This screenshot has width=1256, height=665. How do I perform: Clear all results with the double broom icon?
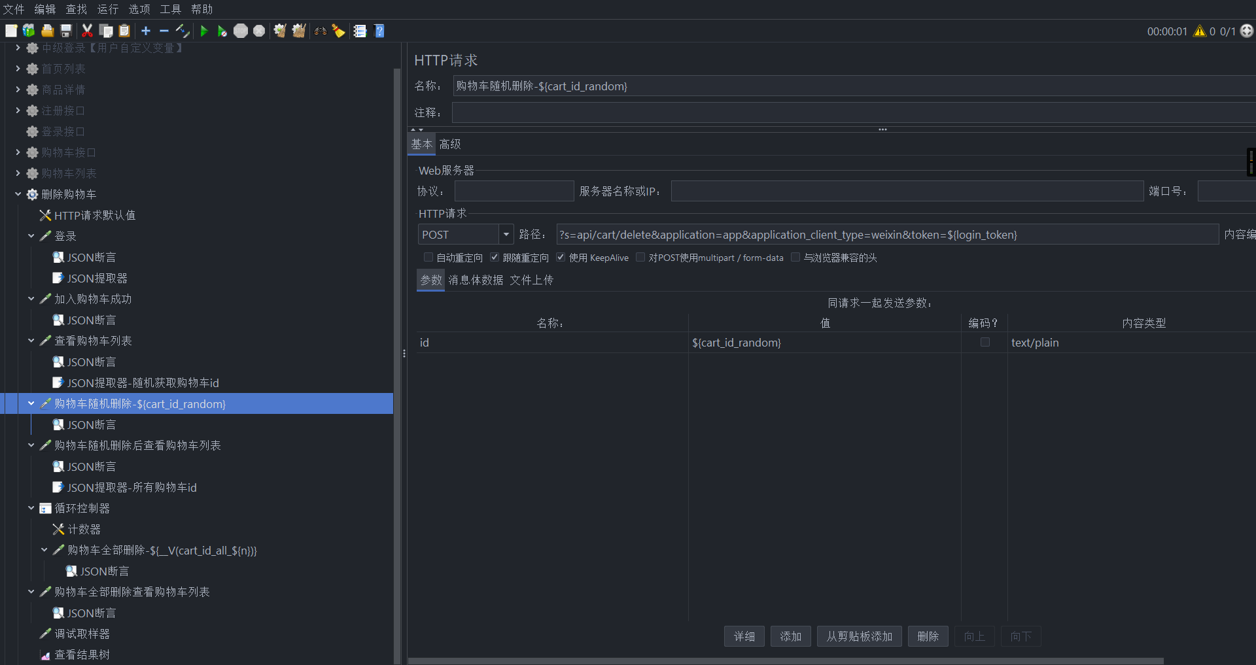[299, 31]
